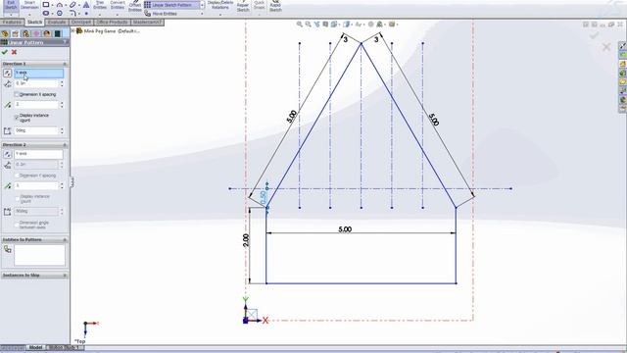Toggle Direction 2 Display instance count checkbox

tap(17, 198)
